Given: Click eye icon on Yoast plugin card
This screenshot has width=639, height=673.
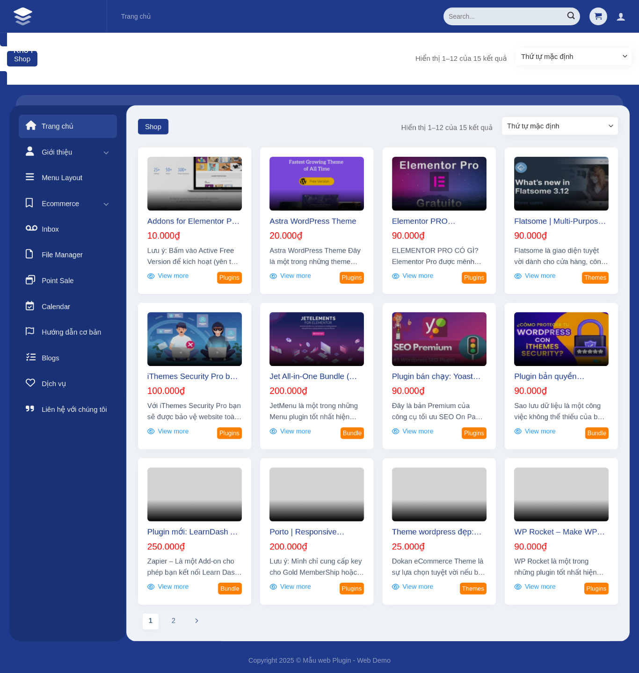Looking at the screenshot, I should coord(396,432).
